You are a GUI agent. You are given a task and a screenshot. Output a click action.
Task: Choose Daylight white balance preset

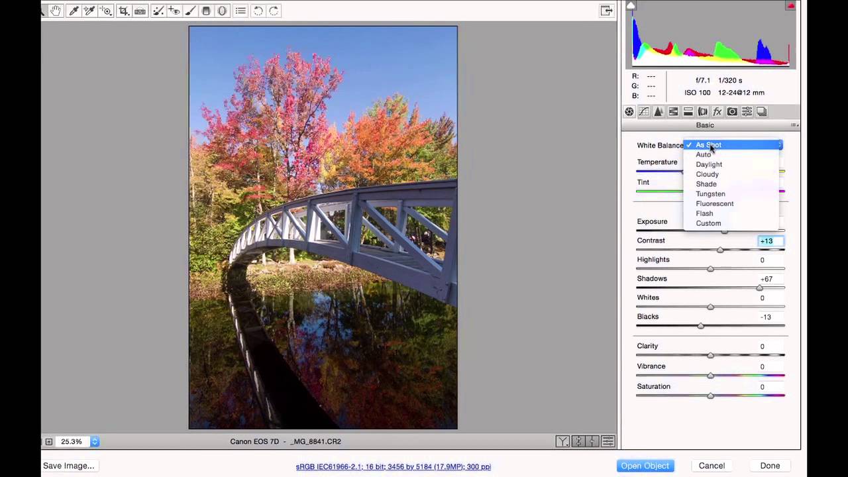pyautogui.click(x=709, y=164)
